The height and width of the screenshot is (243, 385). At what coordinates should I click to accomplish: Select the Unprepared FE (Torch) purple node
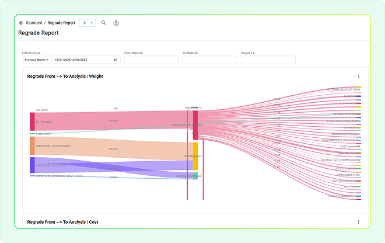[32, 165]
